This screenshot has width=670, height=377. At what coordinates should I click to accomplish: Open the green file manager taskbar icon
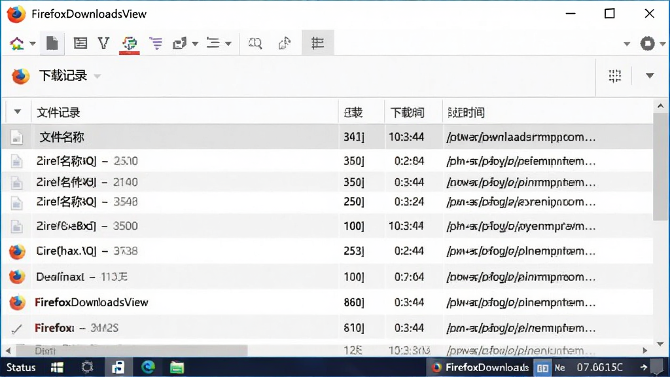(177, 368)
